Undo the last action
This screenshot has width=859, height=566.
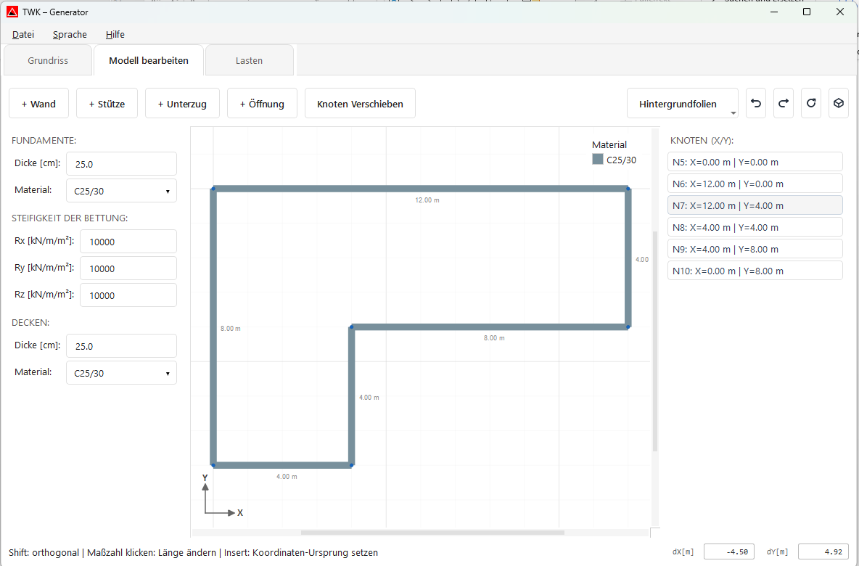pyautogui.click(x=755, y=103)
